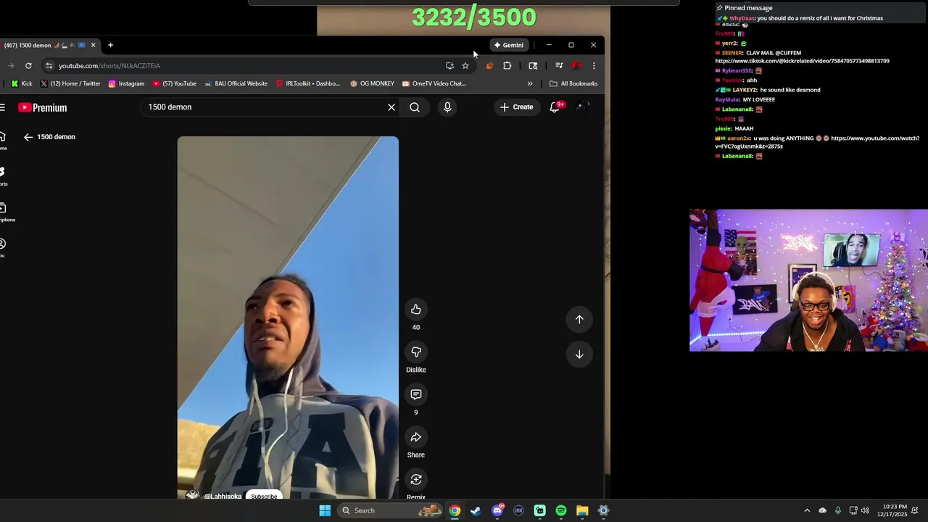Go to previous short with up arrow
This screenshot has width=928, height=522.
[x=579, y=319]
